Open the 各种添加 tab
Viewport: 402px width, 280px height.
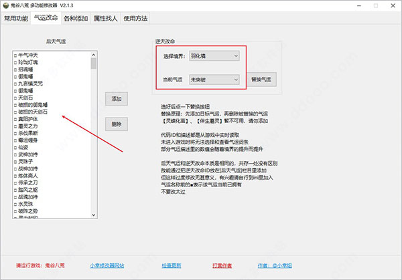(75, 18)
